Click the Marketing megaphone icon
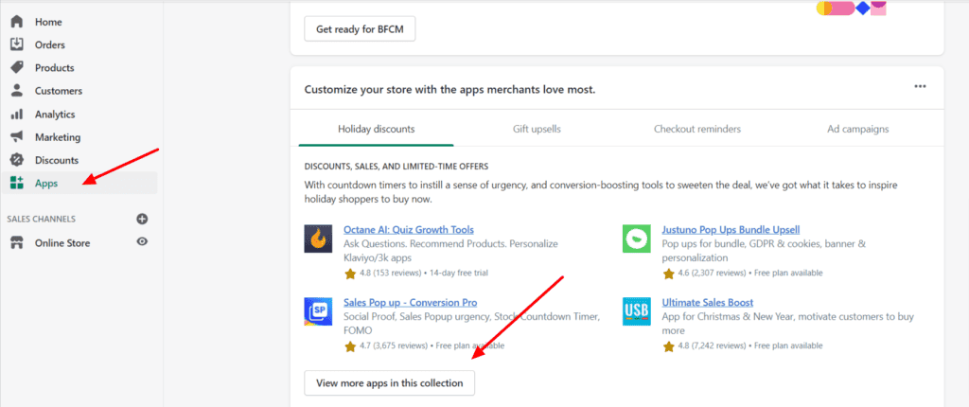 [x=17, y=136]
